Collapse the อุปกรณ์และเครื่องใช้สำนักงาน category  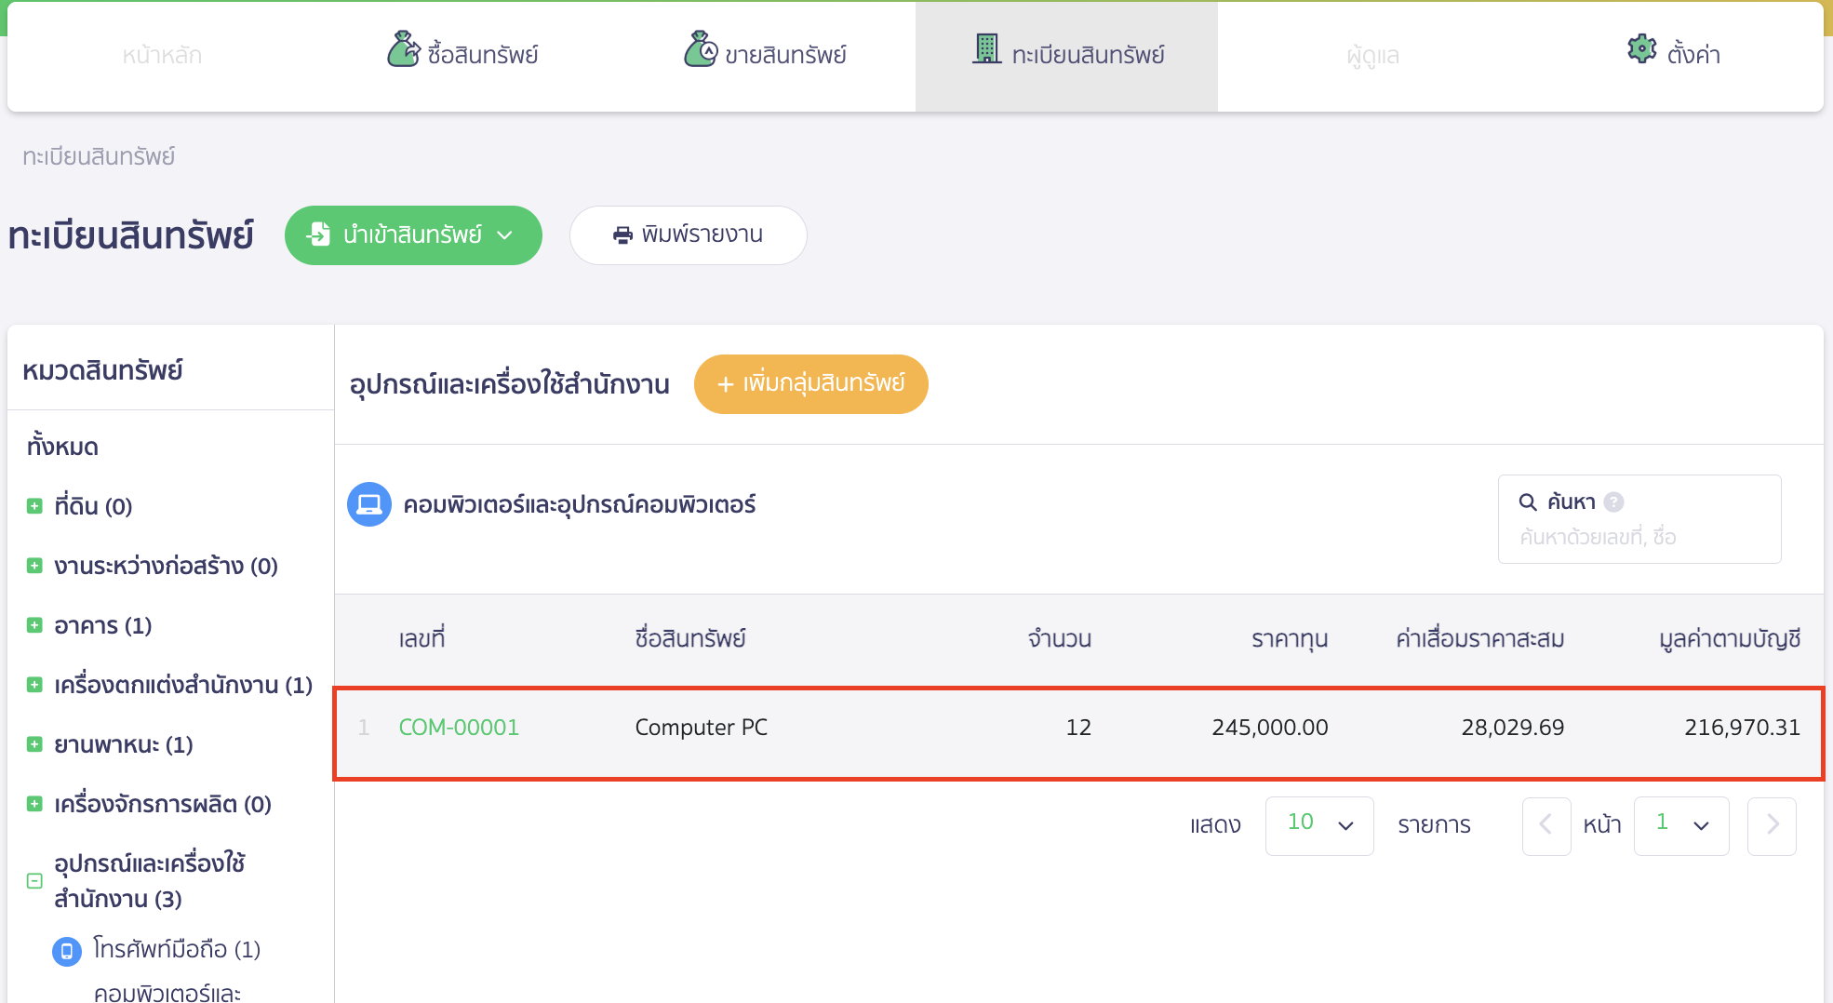(x=34, y=880)
